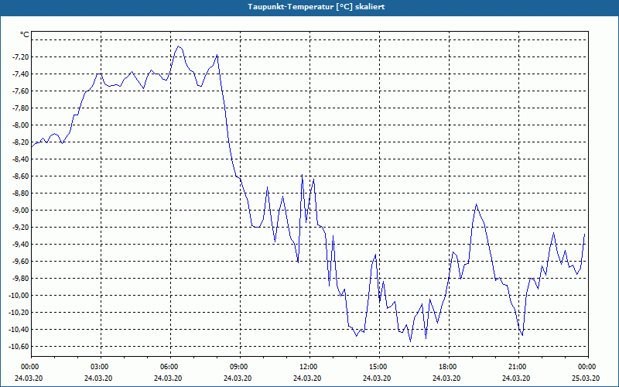Click the "-10,00" y-axis label
Viewport: 619px width, 387px height.
click(19, 296)
